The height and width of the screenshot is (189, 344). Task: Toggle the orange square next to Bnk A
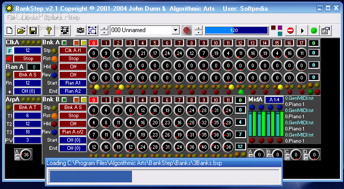pos(76,43)
